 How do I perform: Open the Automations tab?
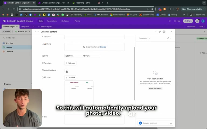52,21
